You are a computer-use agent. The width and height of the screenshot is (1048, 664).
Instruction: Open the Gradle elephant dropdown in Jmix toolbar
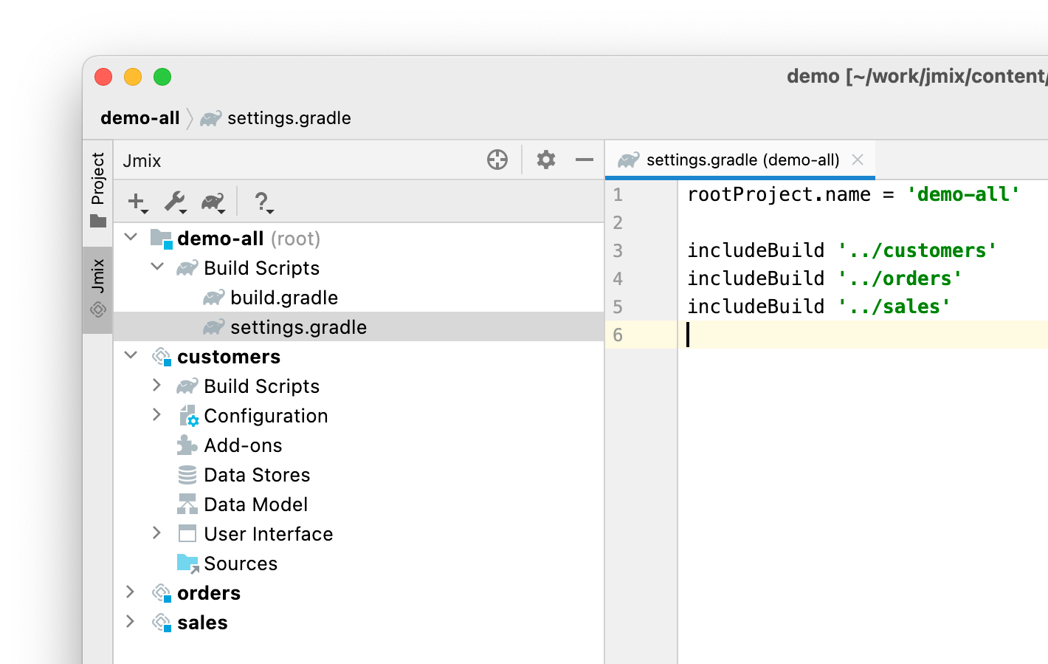[213, 202]
